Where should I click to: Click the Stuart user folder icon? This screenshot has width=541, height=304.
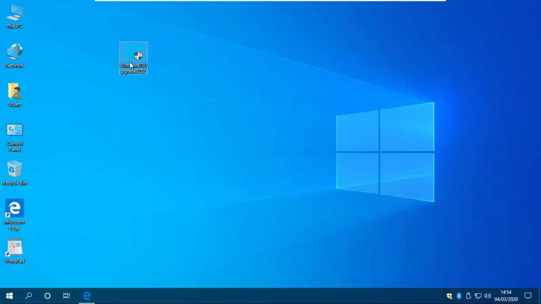click(x=14, y=95)
